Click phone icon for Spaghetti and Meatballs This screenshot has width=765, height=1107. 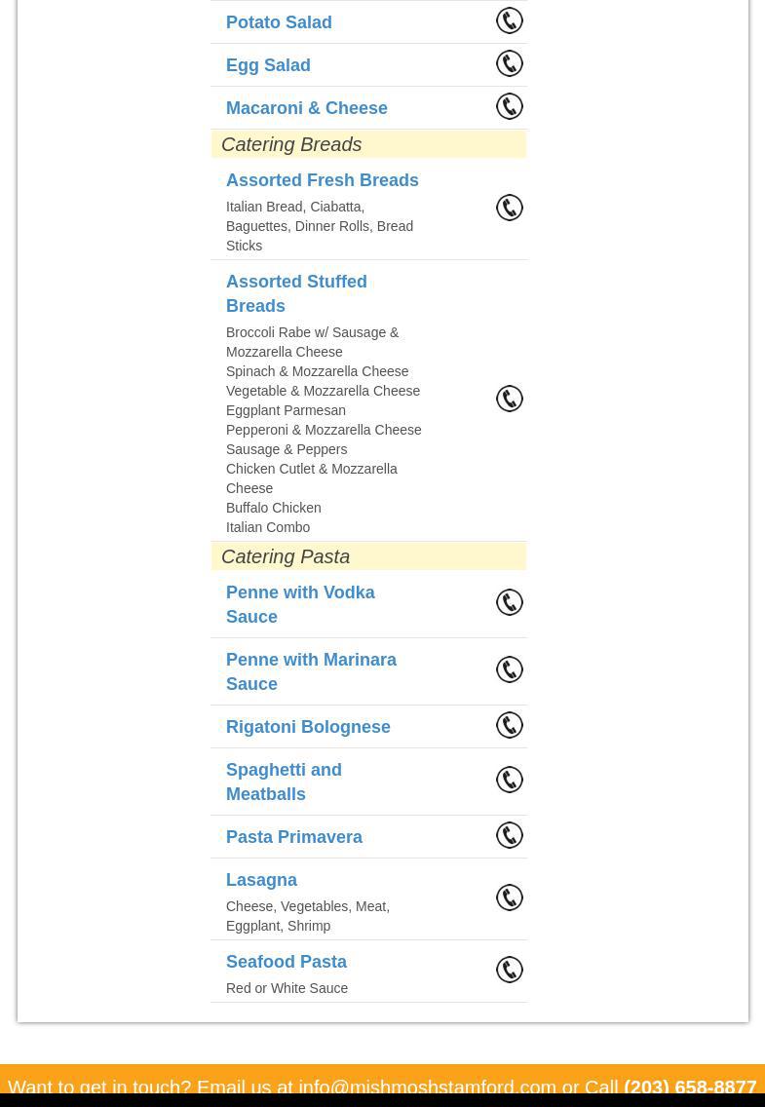point(510,780)
